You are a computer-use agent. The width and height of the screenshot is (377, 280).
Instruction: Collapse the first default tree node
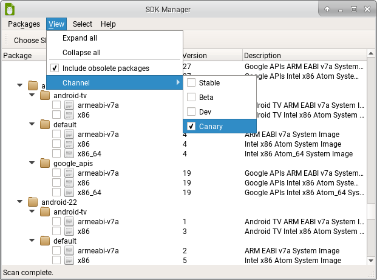tap(32, 124)
